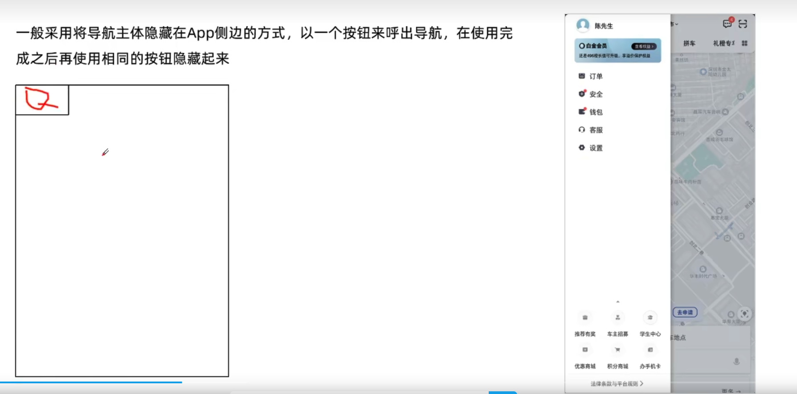Tap the user avatar beside 陈先生
The width and height of the screenshot is (797, 394).
pos(583,25)
